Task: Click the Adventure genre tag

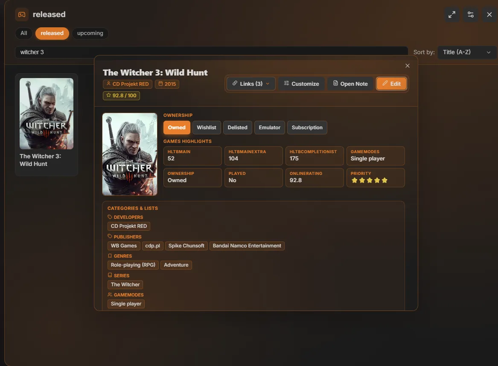Action: [x=176, y=265]
